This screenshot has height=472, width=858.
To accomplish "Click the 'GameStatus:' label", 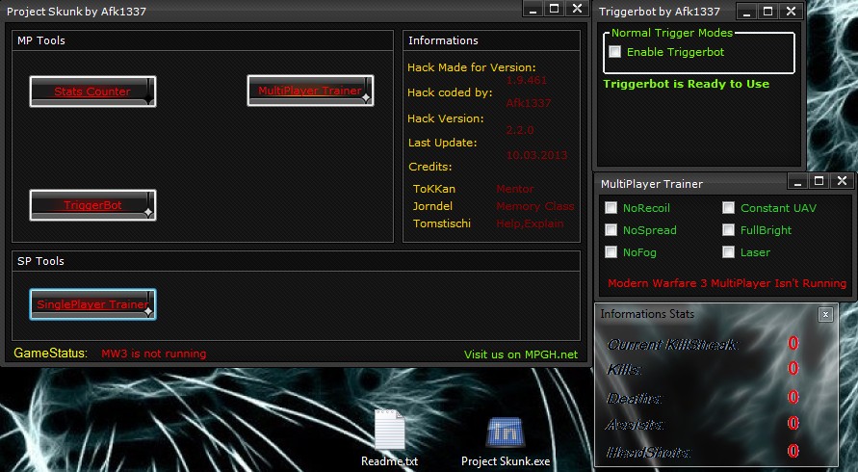I will [50, 354].
